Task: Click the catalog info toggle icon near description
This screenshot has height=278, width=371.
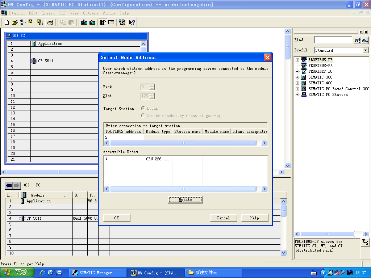Action: (365, 242)
